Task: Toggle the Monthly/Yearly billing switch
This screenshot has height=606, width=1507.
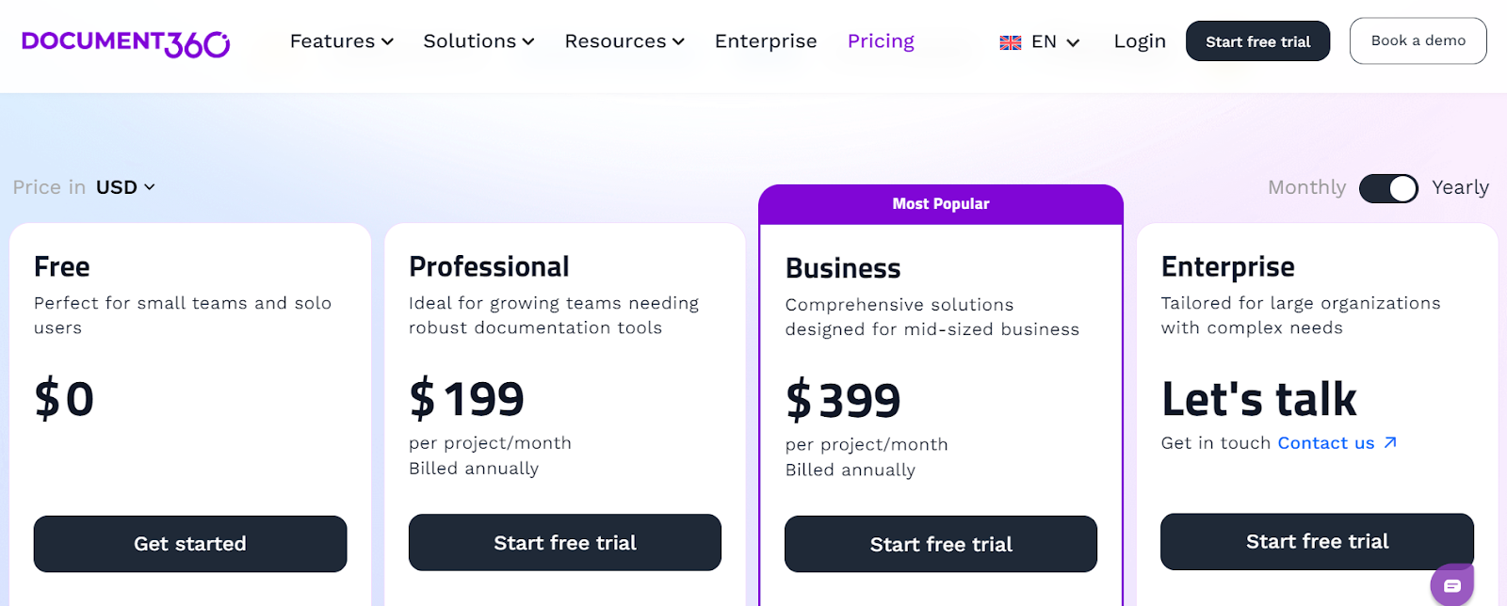Action: coord(1388,188)
